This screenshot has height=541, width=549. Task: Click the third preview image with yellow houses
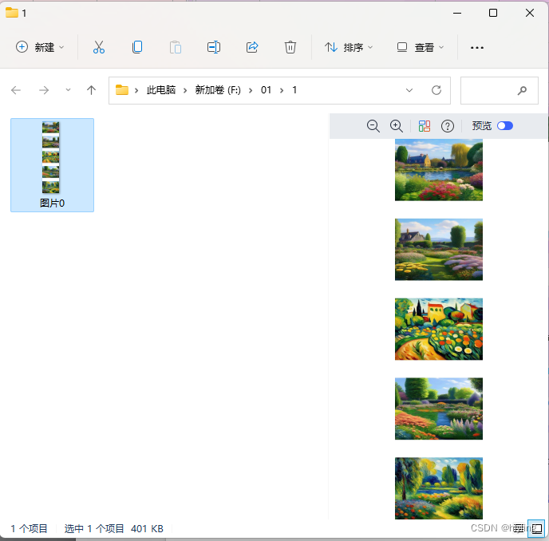(439, 330)
